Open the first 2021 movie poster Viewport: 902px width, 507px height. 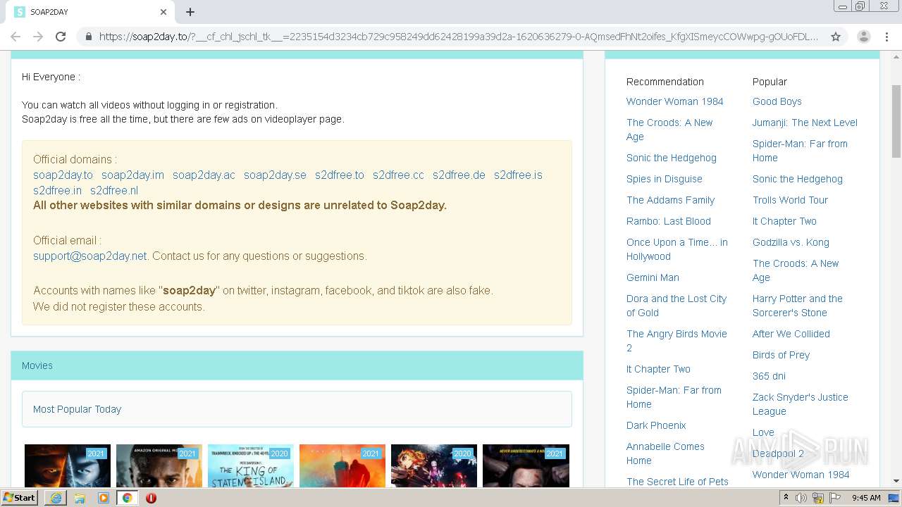click(x=68, y=465)
